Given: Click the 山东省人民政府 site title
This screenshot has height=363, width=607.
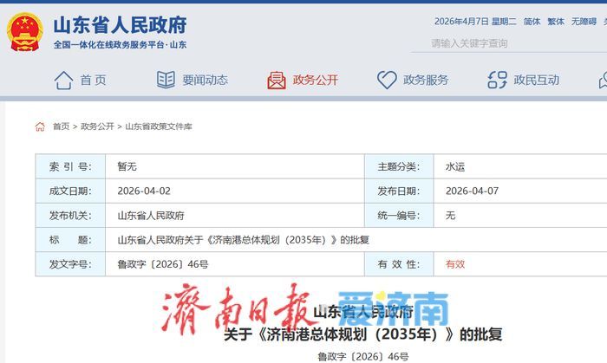Looking at the screenshot, I should (x=120, y=25).
